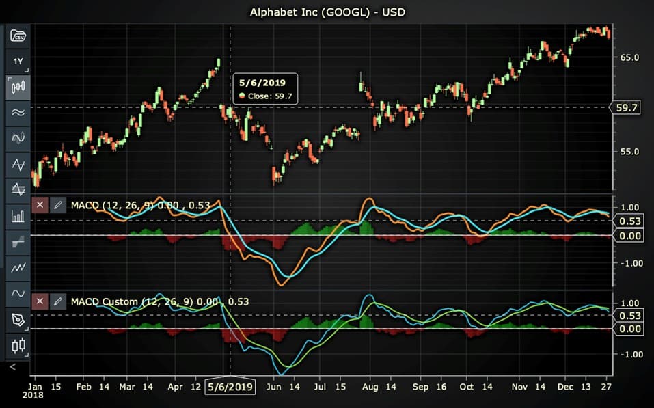Select the zigzag line chart icon
The image size is (654, 408).
(x=17, y=267)
